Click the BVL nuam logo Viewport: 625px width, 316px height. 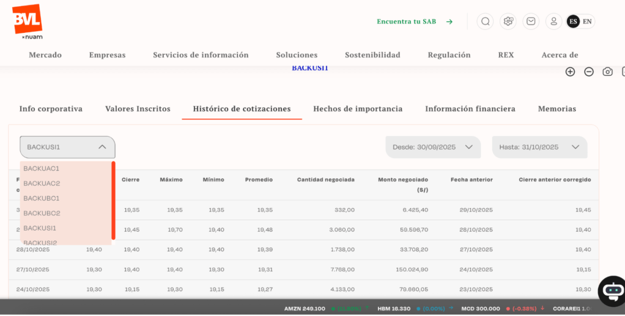pos(27,21)
